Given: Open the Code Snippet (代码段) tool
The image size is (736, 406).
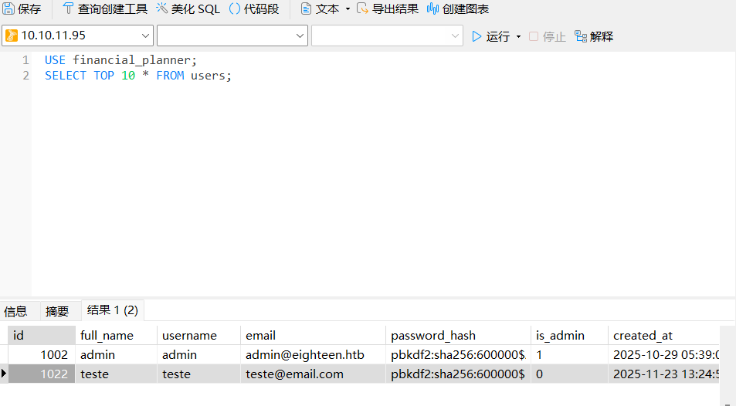Looking at the screenshot, I should (235, 9).
